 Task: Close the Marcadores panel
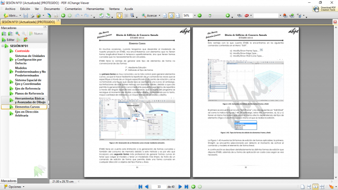coord(45,28)
